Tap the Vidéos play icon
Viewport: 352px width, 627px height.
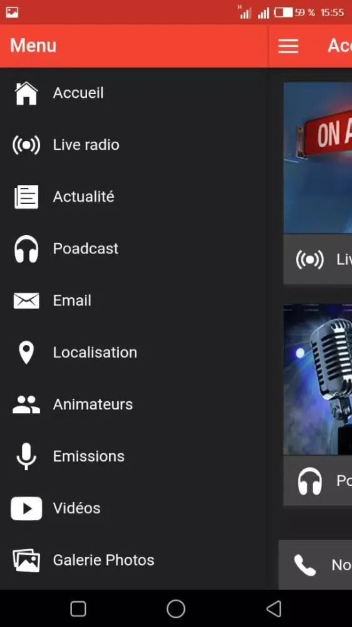26,508
